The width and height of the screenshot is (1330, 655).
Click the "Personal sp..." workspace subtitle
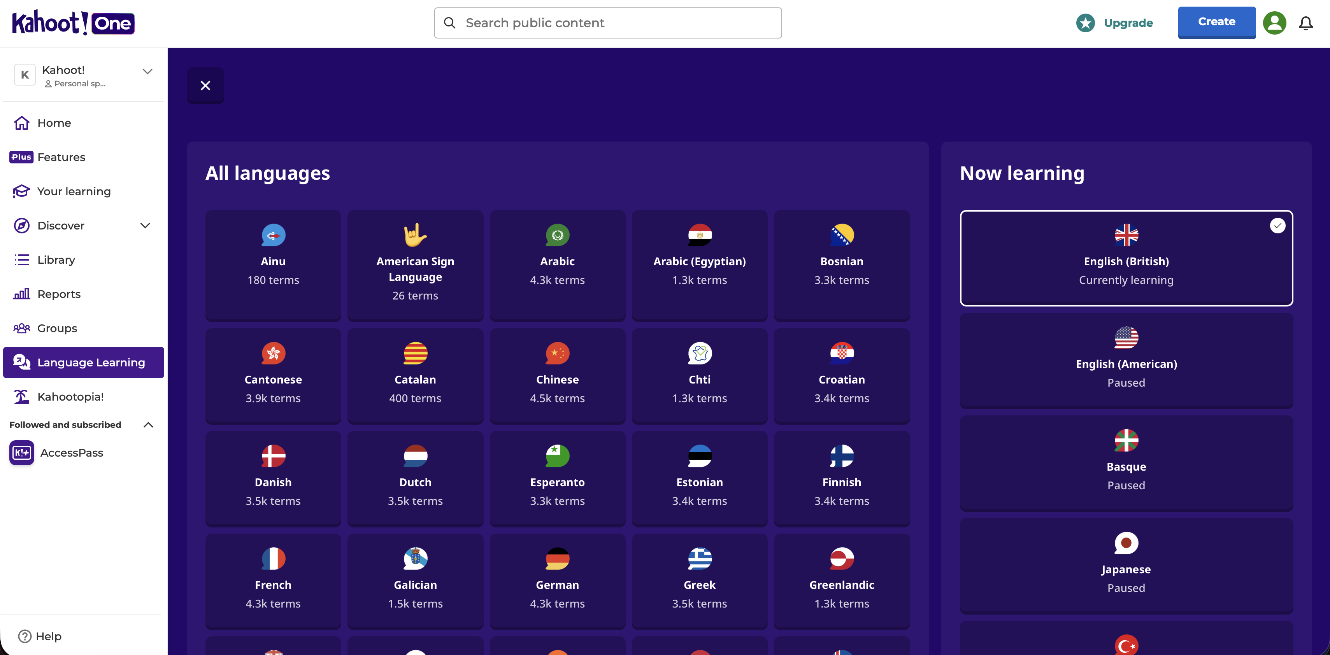coord(80,84)
